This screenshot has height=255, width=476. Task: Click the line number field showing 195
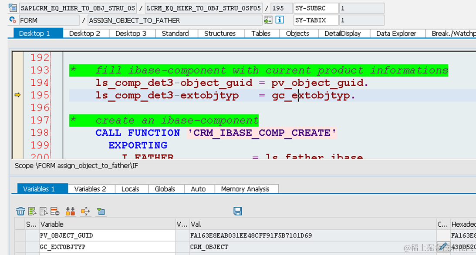pyautogui.click(x=281, y=8)
